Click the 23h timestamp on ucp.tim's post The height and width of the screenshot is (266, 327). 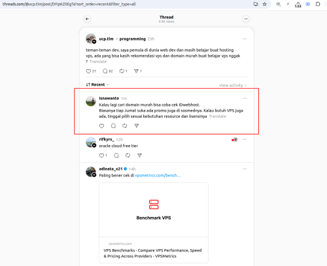(151, 39)
